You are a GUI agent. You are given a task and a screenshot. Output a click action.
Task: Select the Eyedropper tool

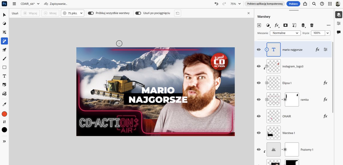[x=4, y=104]
